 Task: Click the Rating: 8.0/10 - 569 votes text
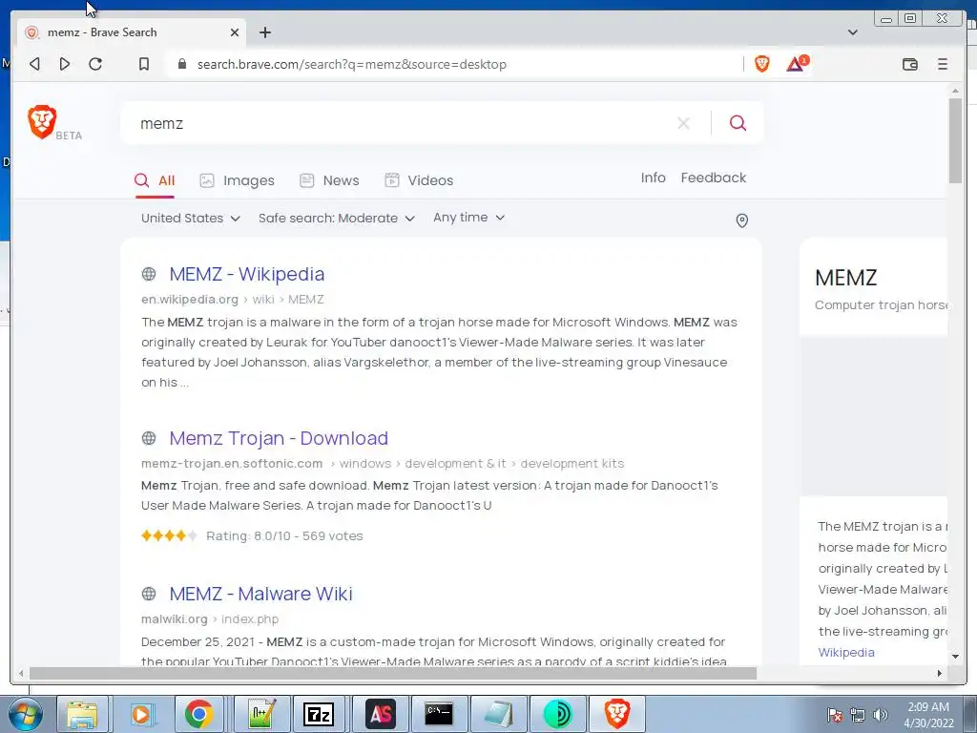(284, 536)
